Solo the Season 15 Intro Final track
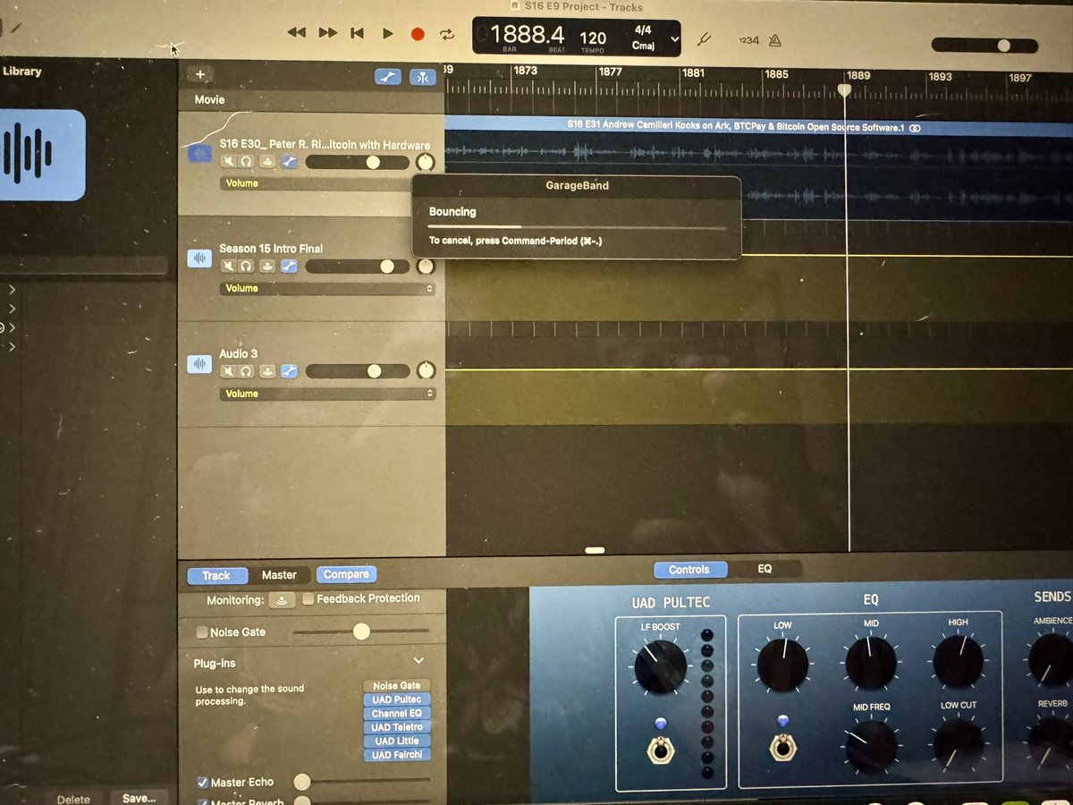Image resolution: width=1073 pixels, height=805 pixels. click(x=245, y=267)
